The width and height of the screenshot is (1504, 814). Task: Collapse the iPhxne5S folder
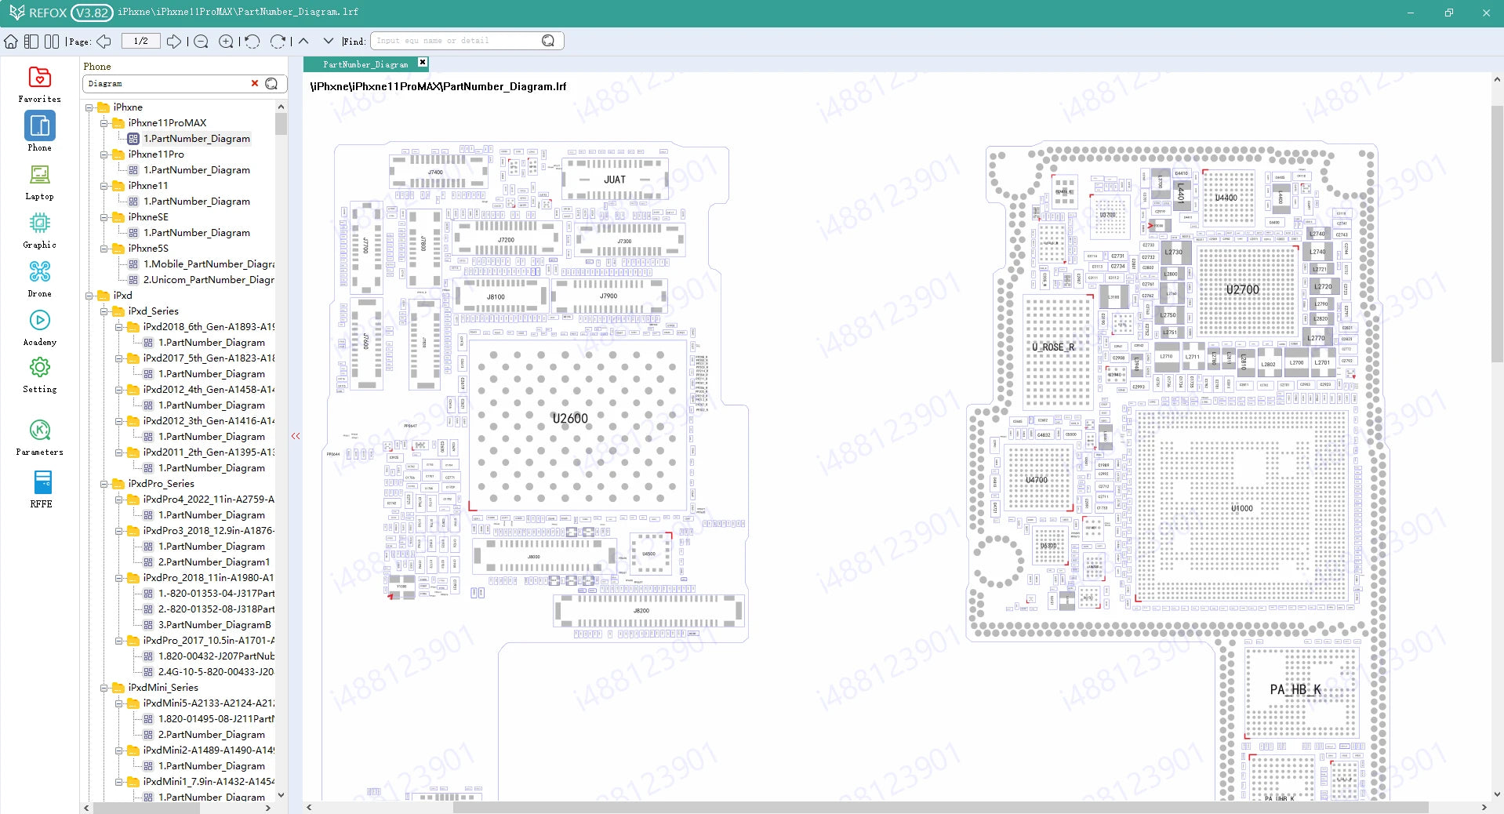[104, 249]
